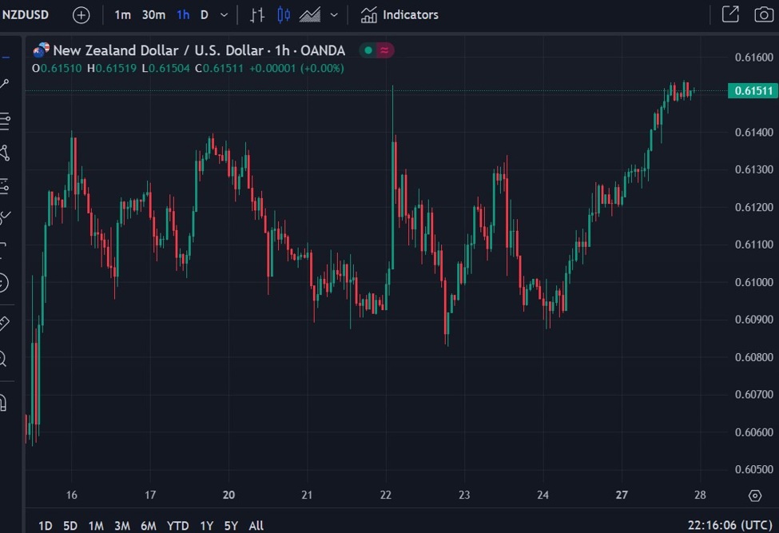779x533 pixels.
Task: Select the zoom in magnifier tool
Action: [x=3, y=359]
